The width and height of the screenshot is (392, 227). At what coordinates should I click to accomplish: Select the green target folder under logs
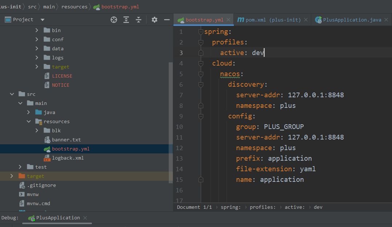pyautogui.click(x=60, y=67)
